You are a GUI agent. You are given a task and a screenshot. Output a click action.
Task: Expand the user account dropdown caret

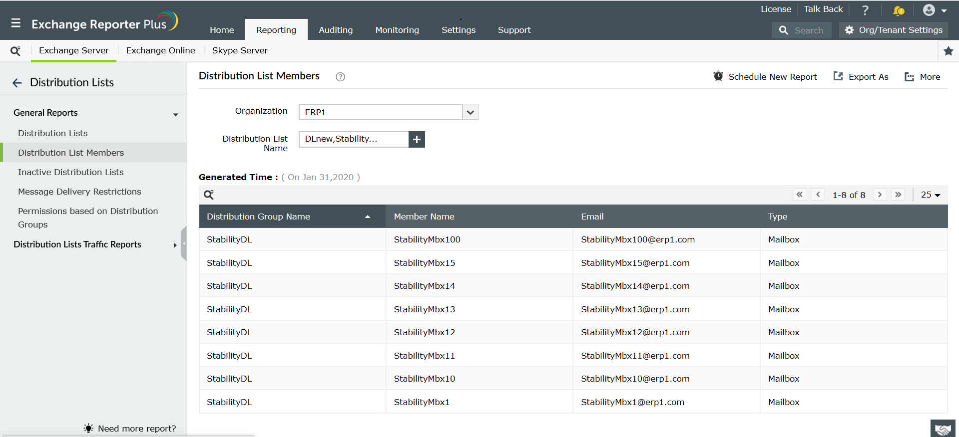pyautogui.click(x=944, y=10)
